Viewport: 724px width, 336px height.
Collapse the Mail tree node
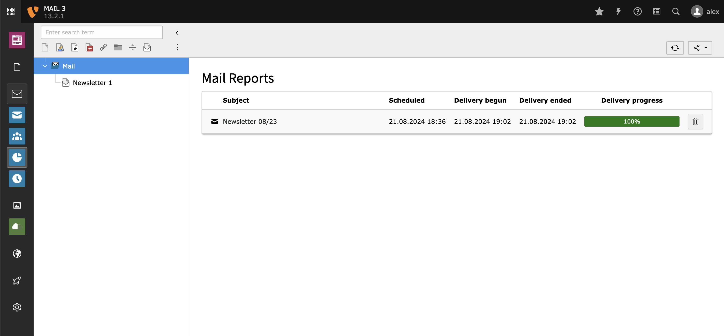point(45,66)
